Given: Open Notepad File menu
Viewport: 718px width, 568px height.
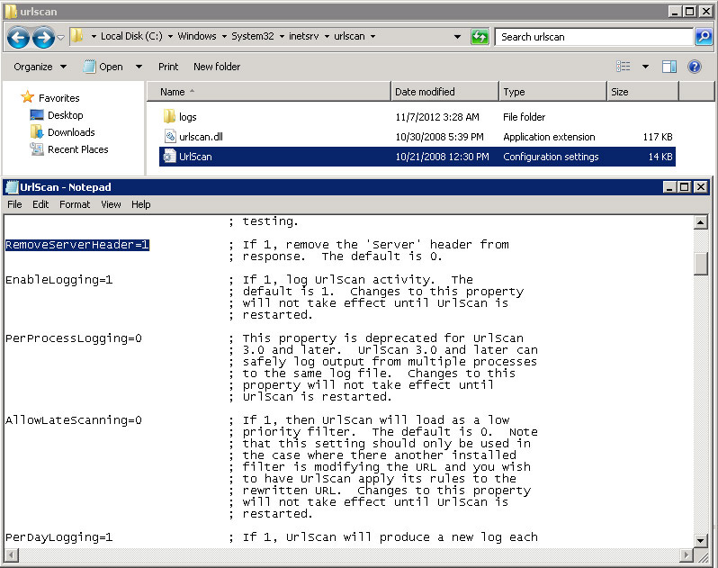Looking at the screenshot, I should tap(14, 204).
